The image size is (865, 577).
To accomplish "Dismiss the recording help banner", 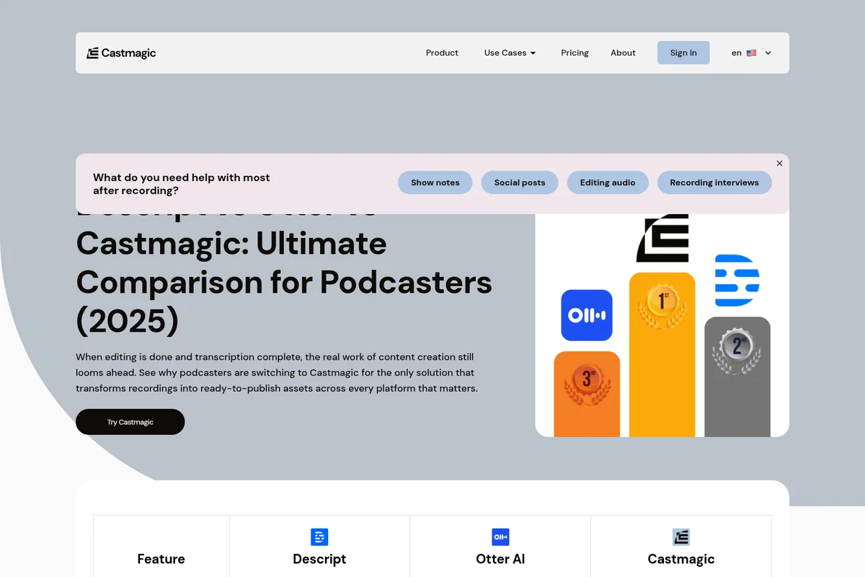I will click(x=779, y=163).
